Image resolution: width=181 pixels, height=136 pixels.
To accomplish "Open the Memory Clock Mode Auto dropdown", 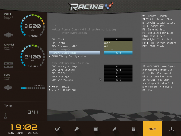I will (x=118, y=53).
